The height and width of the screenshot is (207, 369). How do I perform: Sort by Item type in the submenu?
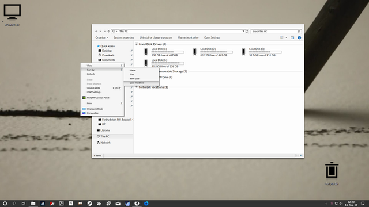(141, 79)
